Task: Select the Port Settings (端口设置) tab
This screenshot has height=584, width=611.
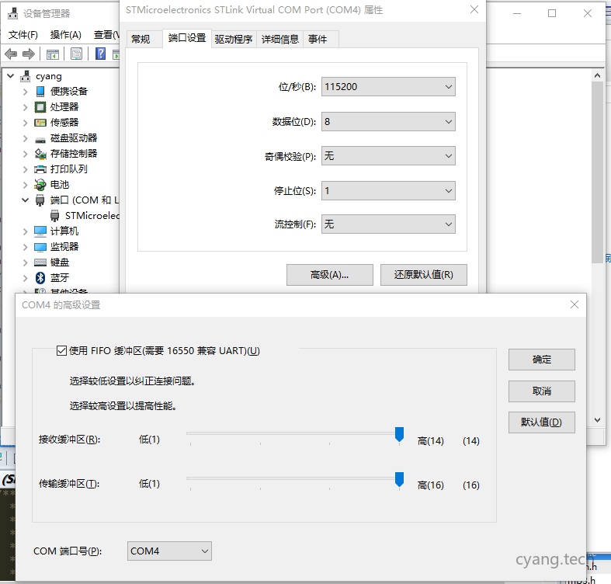Action: coord(187,38)
